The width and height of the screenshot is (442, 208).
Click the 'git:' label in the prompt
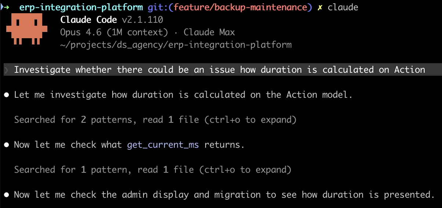(x=158, y=7)
